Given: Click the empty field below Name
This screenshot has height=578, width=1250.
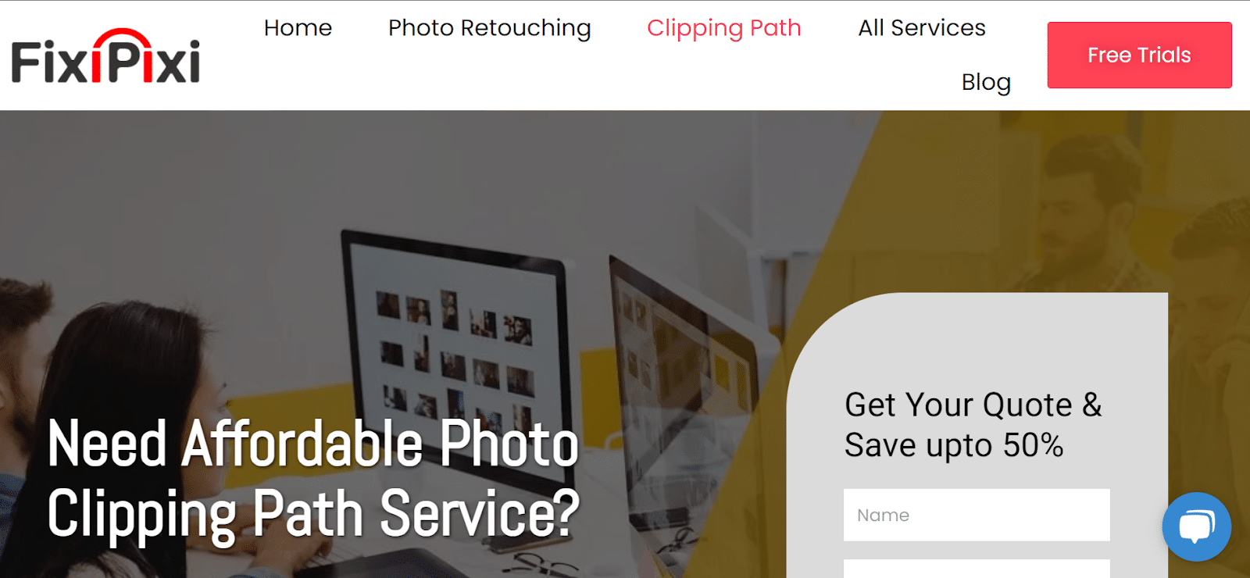Looking at the screenshot, I should point(977,569).
